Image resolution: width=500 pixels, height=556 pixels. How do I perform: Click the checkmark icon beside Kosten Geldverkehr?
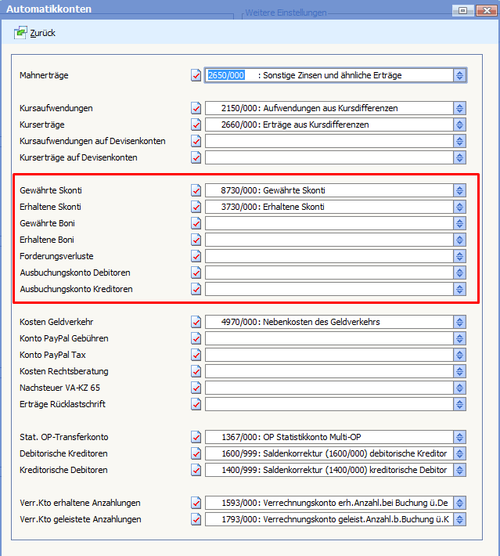tap(196, 323)
